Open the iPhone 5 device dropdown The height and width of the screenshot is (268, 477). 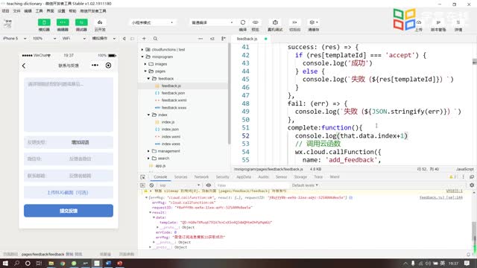coord(14,39)
